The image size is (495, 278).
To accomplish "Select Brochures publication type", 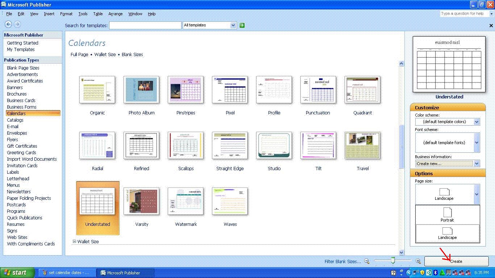I will point(17,94).
